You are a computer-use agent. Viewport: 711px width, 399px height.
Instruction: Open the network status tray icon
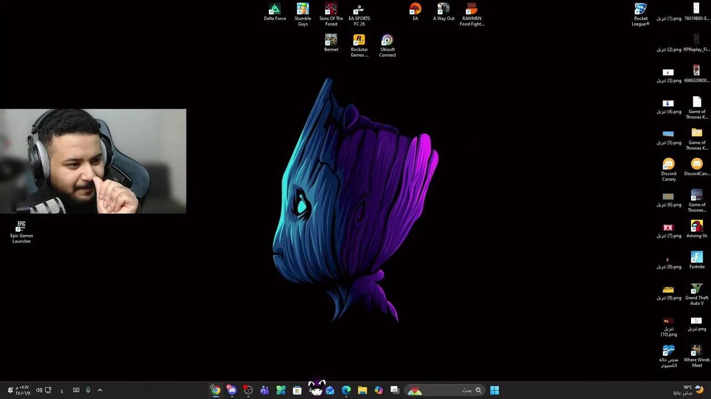click(x=48, y=390)
